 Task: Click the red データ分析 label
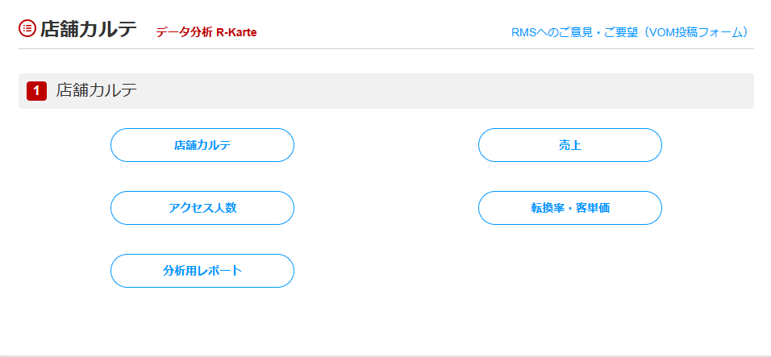tap(184, 32)
